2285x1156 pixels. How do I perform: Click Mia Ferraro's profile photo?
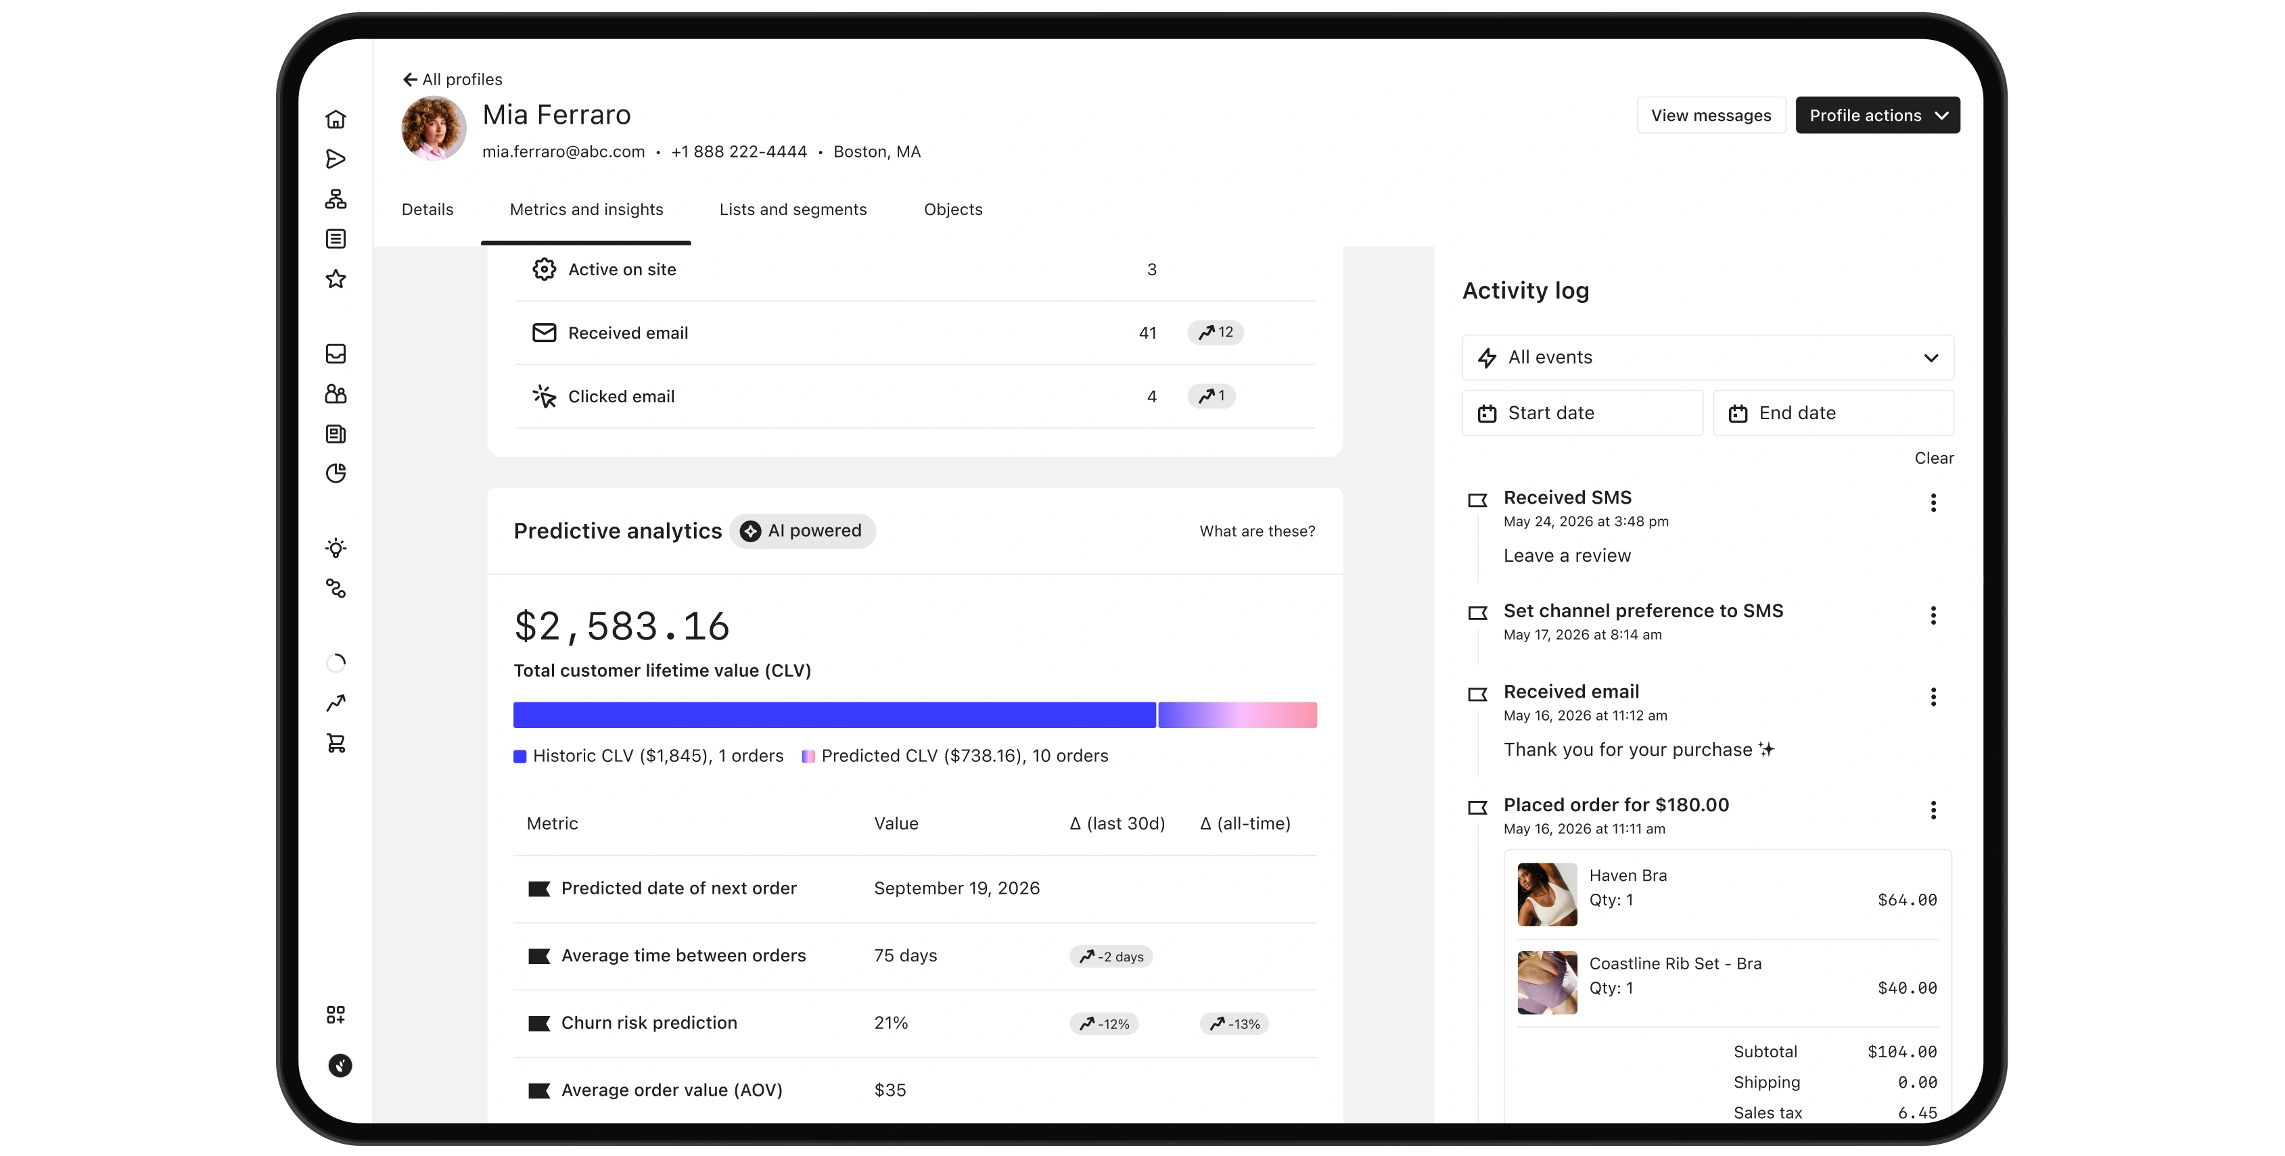[434, 128]
